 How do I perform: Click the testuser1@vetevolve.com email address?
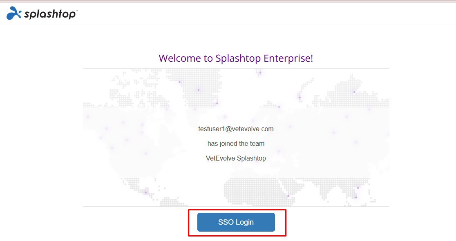pos(236,129)
